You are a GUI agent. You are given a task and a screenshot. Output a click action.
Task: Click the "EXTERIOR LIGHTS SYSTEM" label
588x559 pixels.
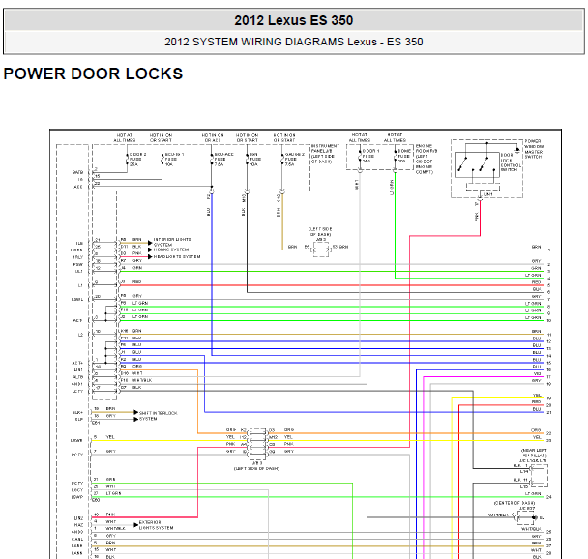tap(156, 525)
